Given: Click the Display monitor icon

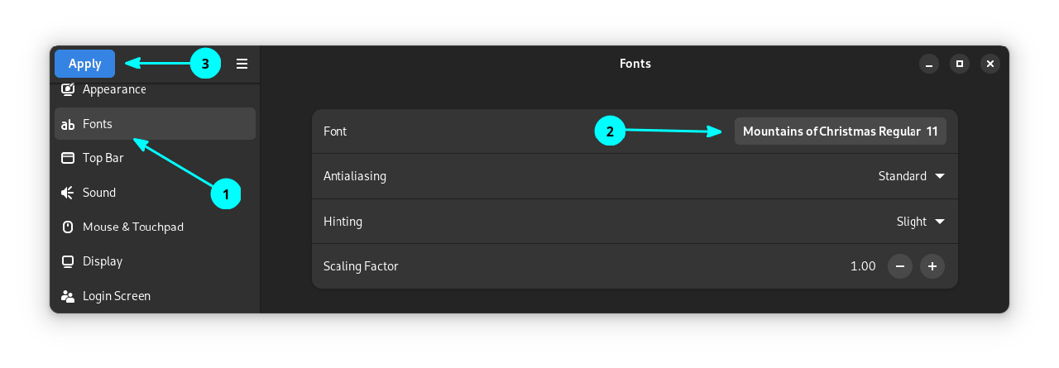Looking at the screenshot, I should point(68,261).
